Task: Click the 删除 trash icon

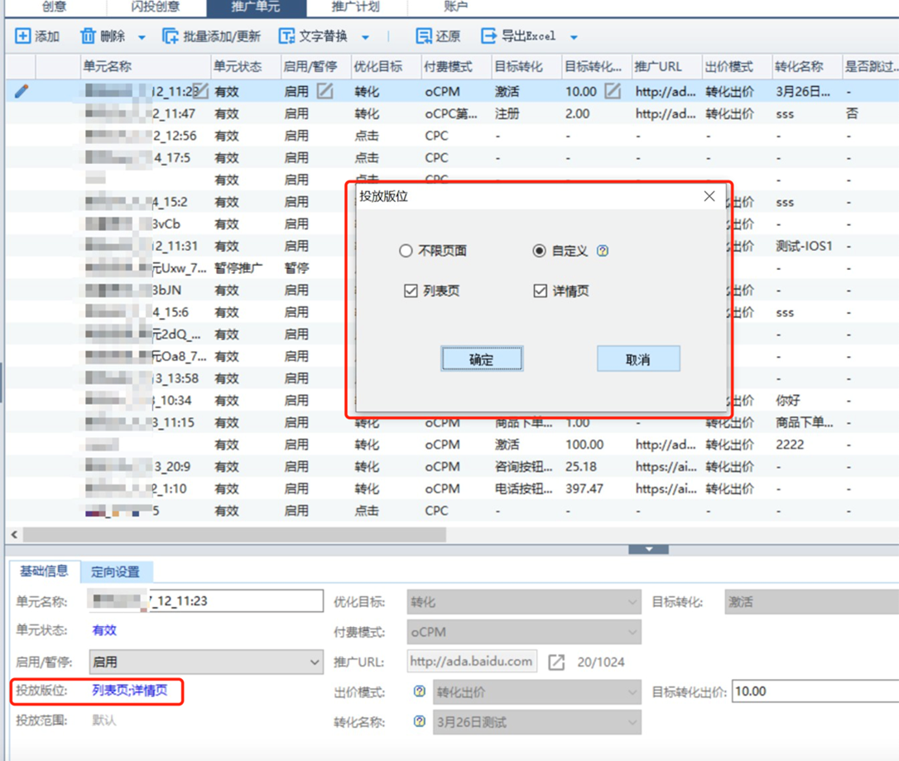Action: pos(88,36)
